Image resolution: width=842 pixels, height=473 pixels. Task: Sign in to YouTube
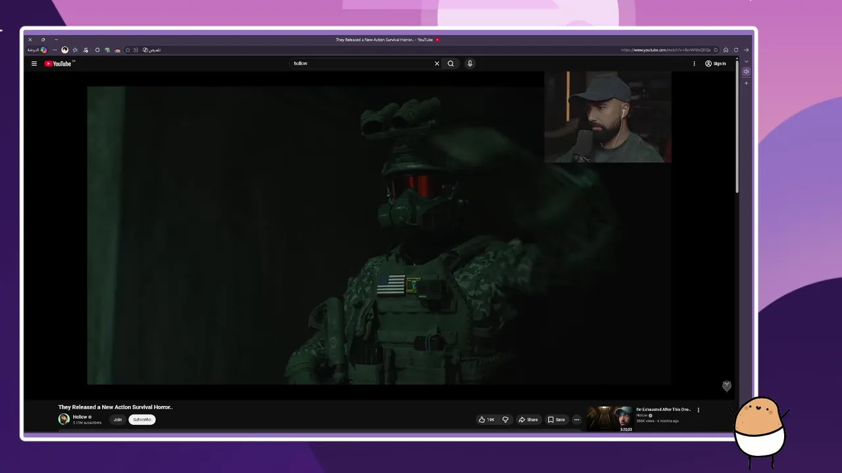[716, 64]
